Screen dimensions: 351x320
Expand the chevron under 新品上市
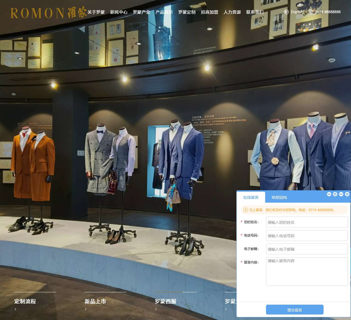(86, 309)
